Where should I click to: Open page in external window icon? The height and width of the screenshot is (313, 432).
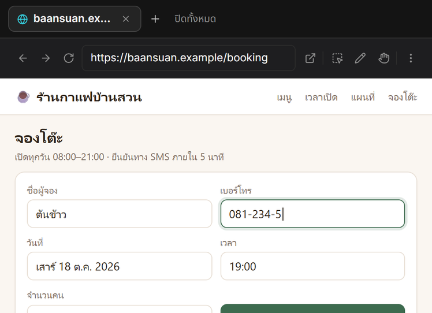point(310,58)
